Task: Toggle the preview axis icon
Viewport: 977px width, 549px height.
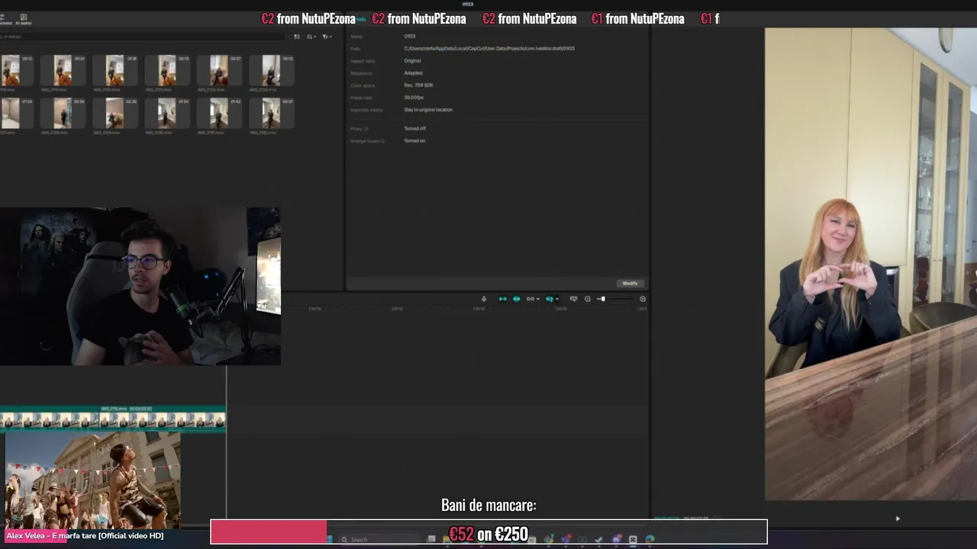Action: [x=550, y=299]
